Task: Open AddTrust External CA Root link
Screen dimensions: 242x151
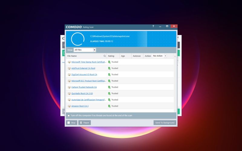Action: (x=83, y=68)
